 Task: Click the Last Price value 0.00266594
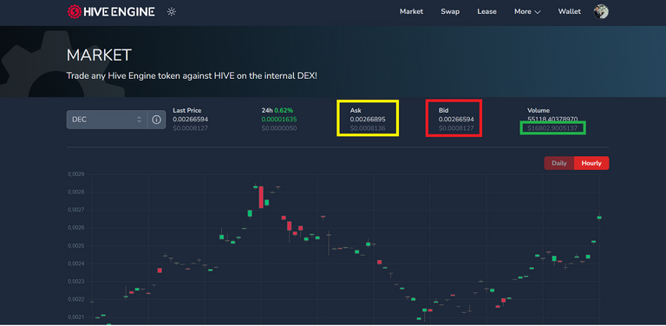pos(190,120)
